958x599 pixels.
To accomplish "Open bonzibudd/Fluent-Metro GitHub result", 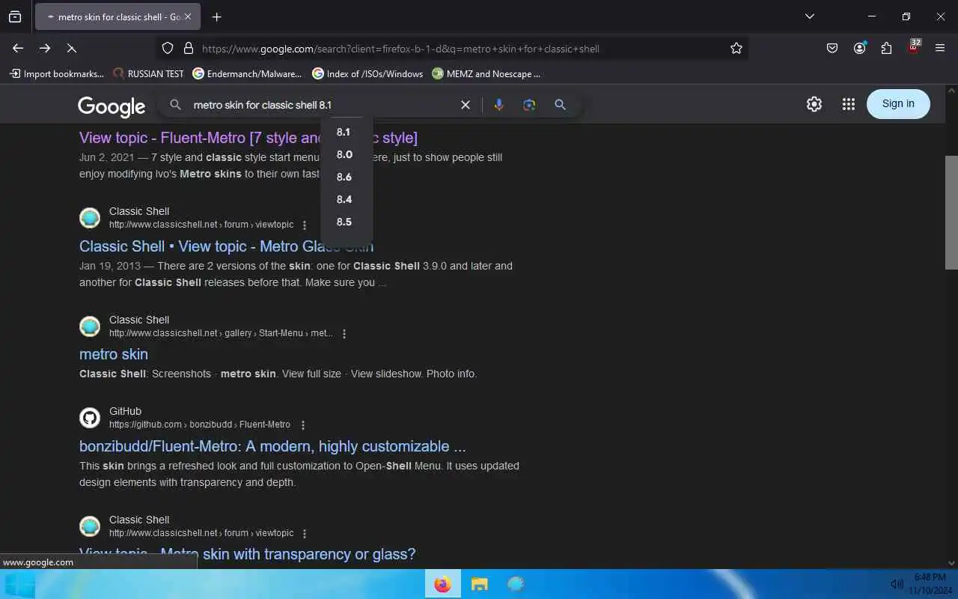I will pyautogui.click(x=272, y=446).
